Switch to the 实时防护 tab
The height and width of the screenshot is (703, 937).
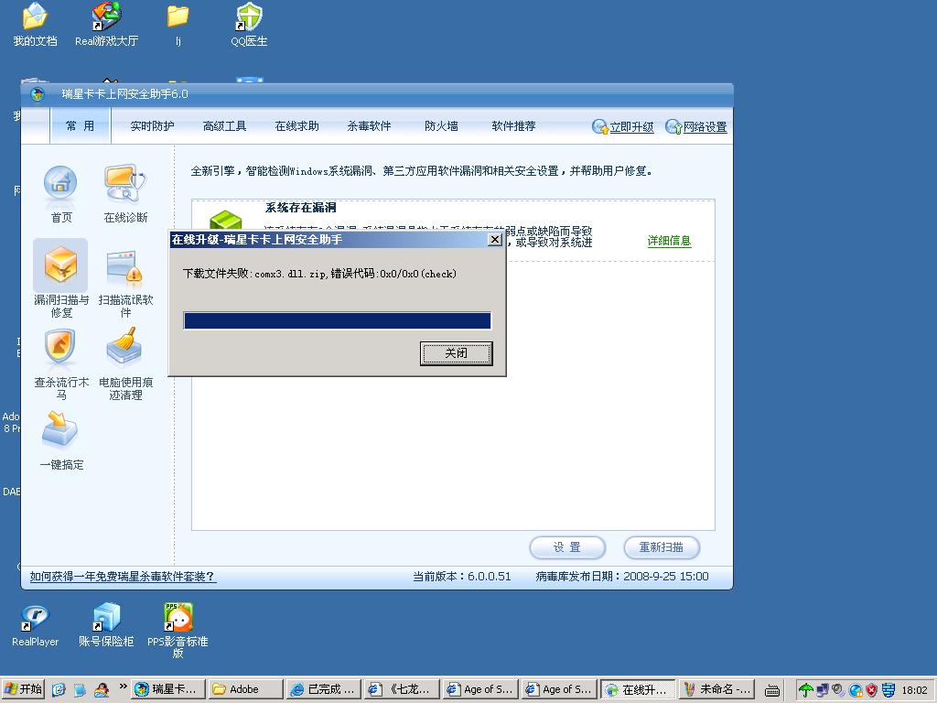click(x=152, y=126)
